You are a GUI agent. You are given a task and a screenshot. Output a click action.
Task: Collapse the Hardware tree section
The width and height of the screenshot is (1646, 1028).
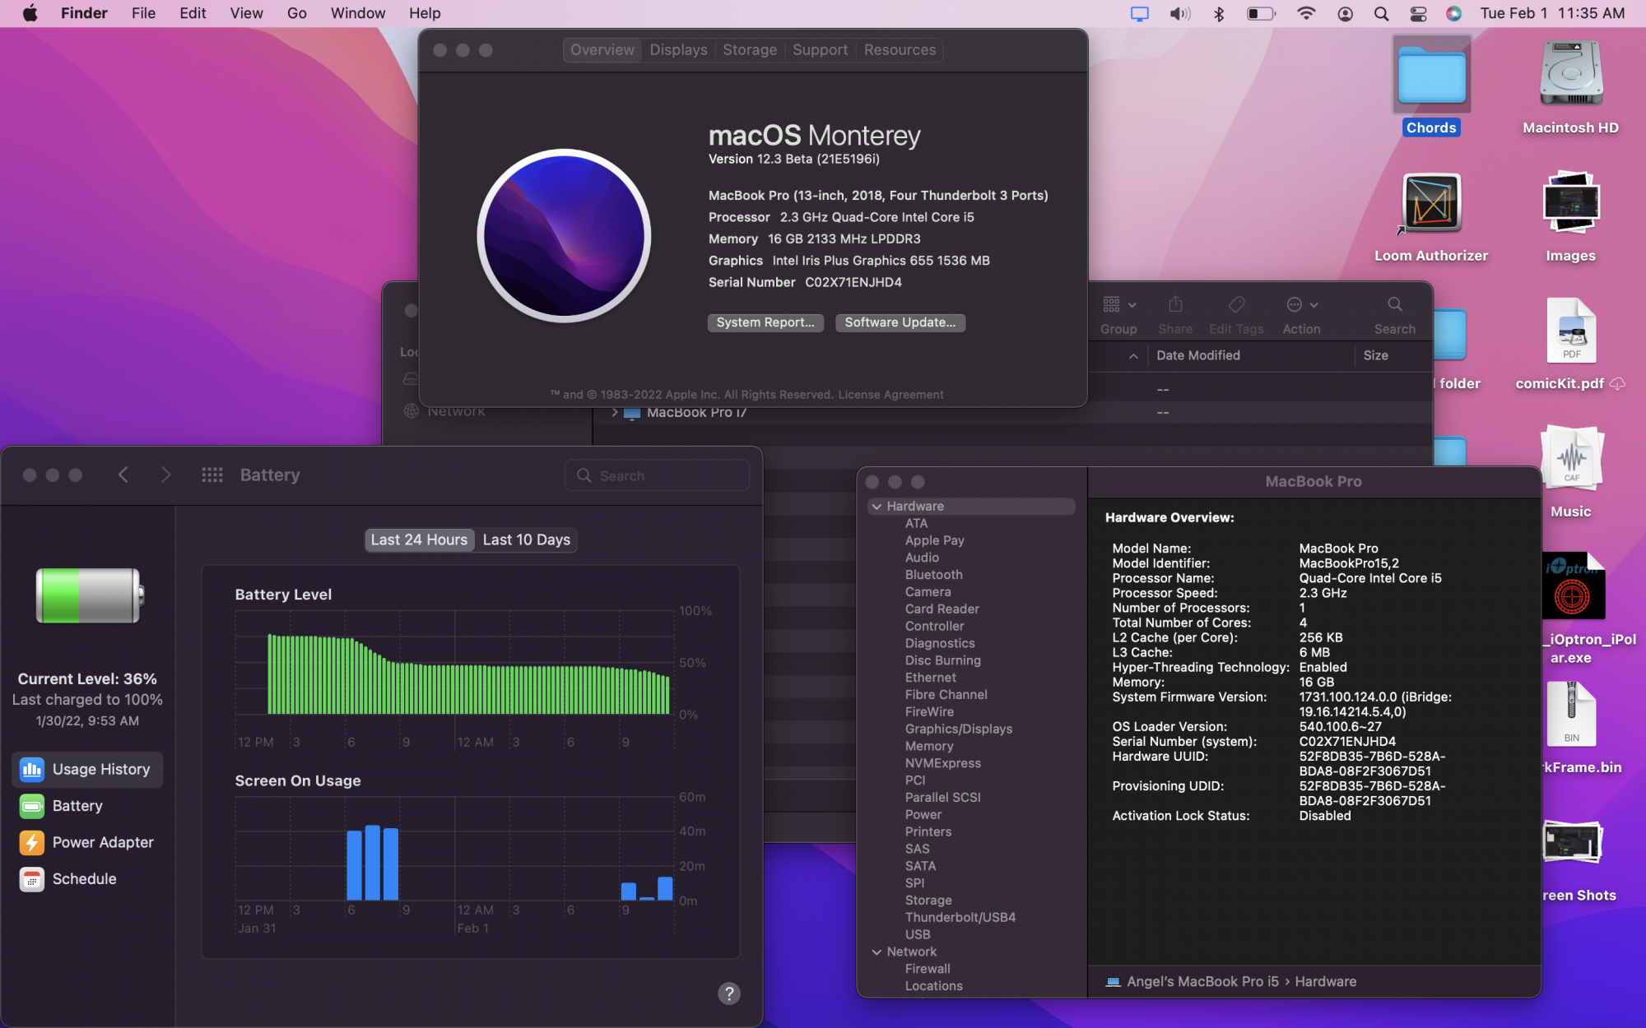click(x=876, y=507)
